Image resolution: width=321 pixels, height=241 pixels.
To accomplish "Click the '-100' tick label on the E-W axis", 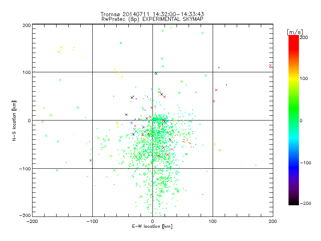I will coord(92,221).
